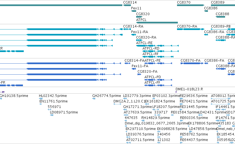The width and height of the screenshot is (235, 144).
Task: Click the RE01584.5prime EST label
Action: click(185, 112)
